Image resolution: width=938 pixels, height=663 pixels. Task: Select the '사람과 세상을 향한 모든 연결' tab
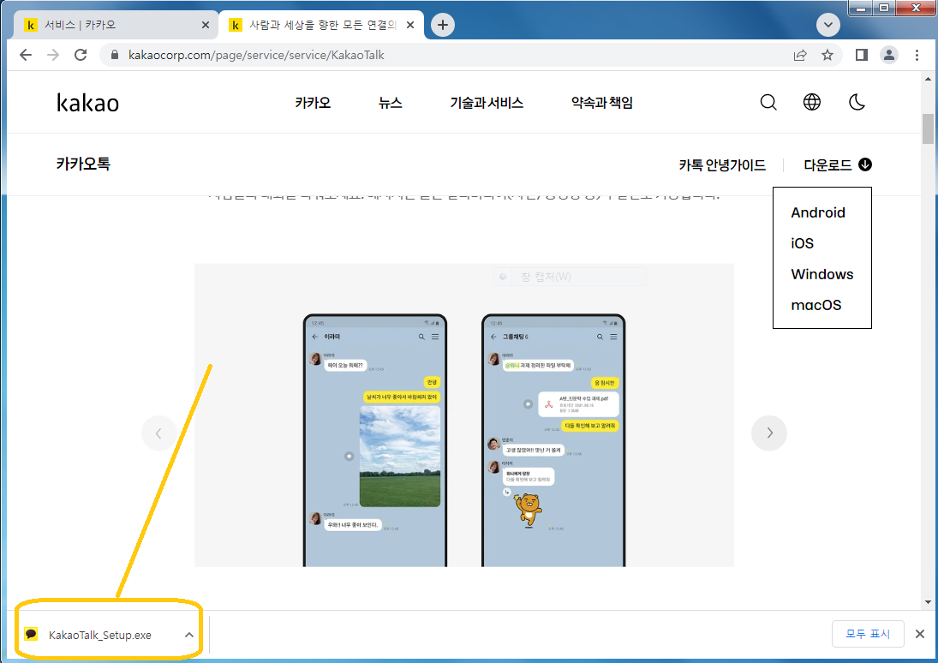[x=321, y=25]
